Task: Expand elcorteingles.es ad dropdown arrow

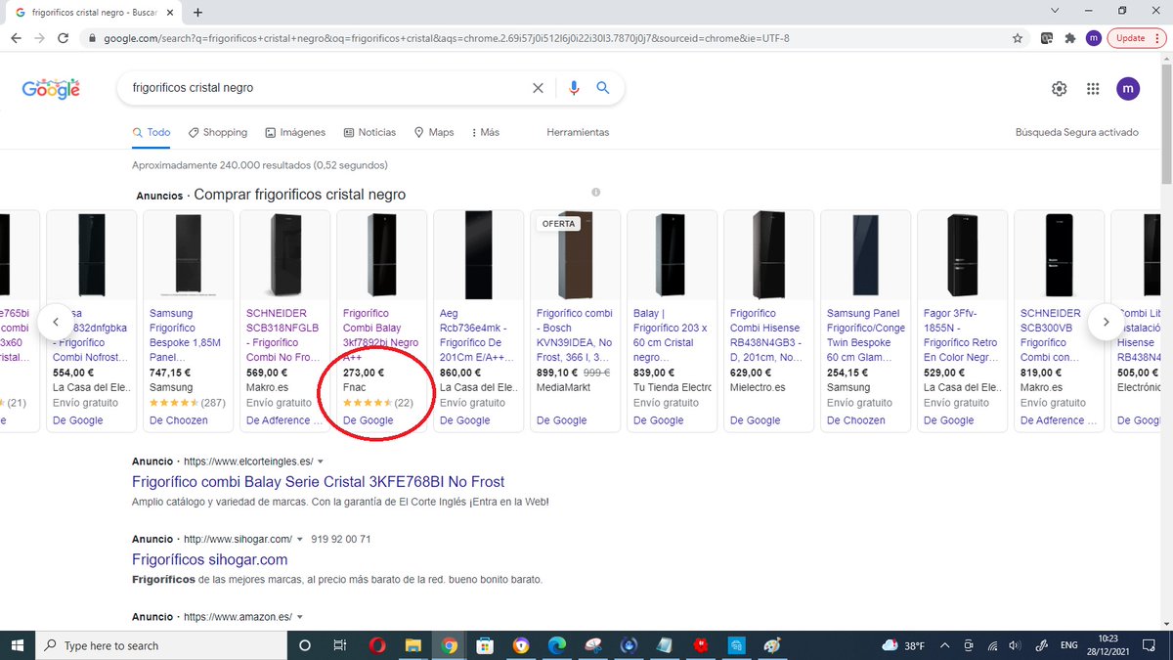Action: coord(321,461)
